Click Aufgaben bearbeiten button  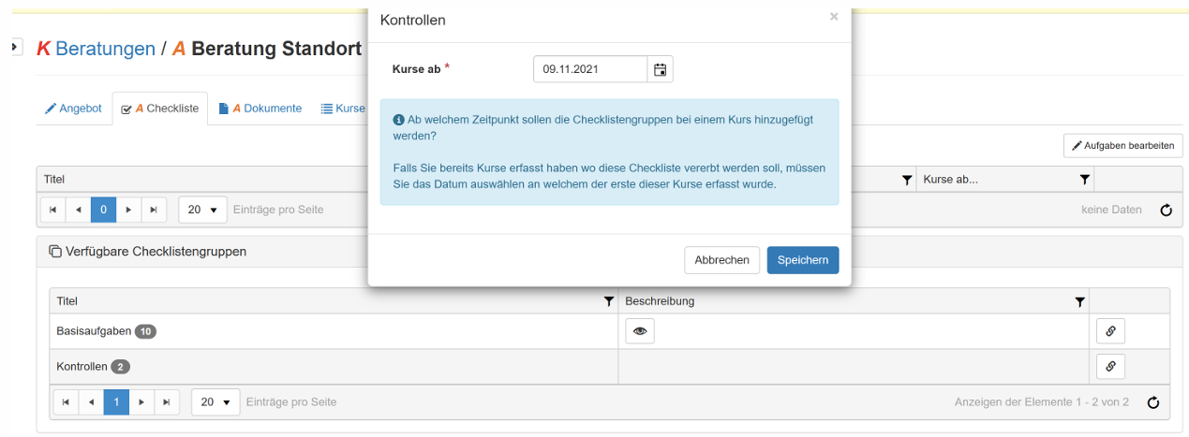tap(1122, 146)
